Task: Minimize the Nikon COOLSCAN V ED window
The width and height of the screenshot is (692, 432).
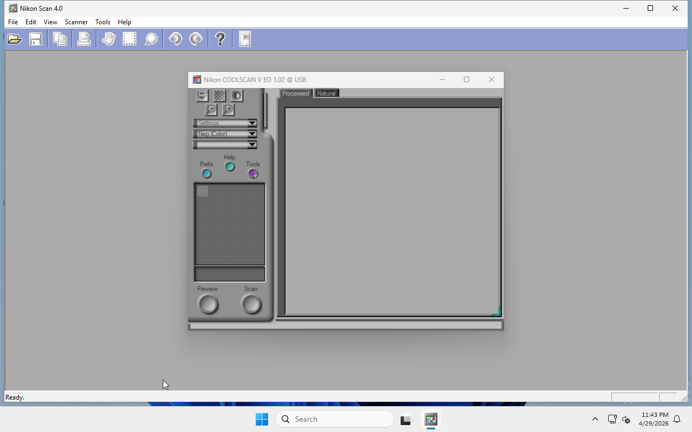Action: [442, 79]
